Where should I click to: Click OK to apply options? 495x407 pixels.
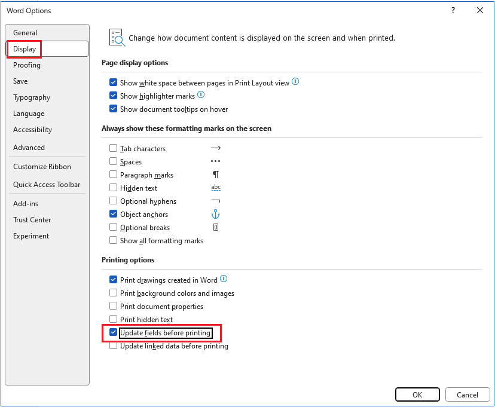(417, 394)
